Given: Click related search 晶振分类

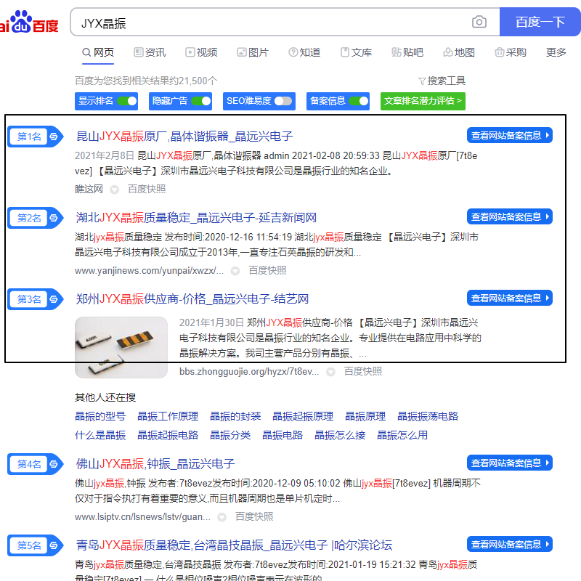Looking at the screenshot, I should (230, 435).
